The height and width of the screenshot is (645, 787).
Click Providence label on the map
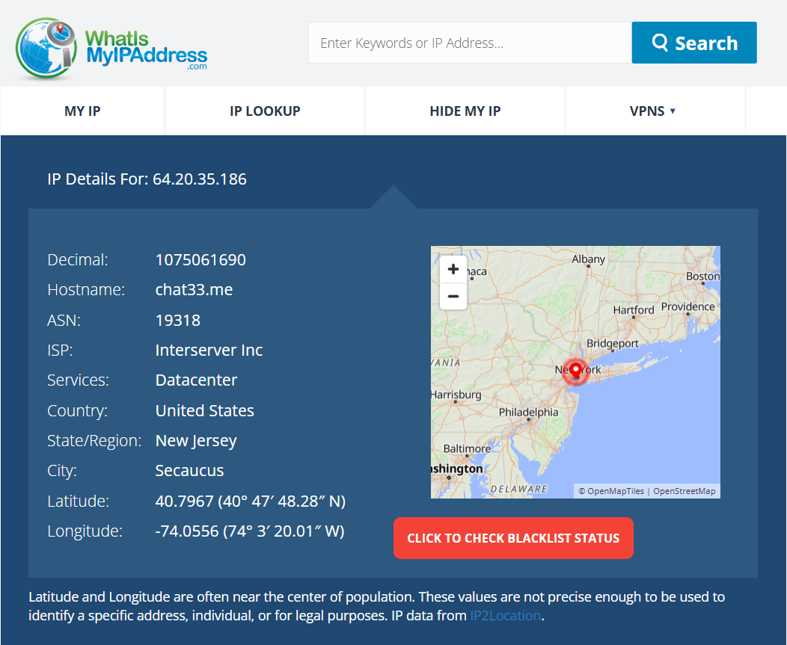tap(688, 306)
